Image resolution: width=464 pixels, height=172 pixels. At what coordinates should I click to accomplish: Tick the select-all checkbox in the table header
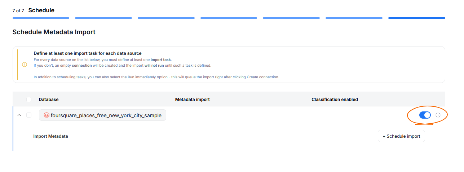pos(29,100)
